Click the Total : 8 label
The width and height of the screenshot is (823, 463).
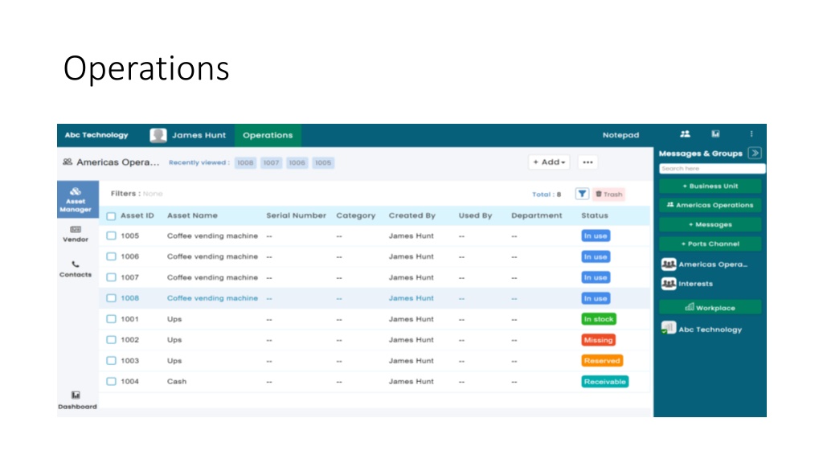point(547,195)
